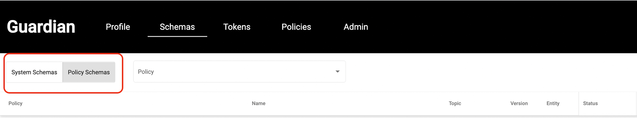Toggle to System Schemas view
The height and width of the screenshot is (118, 637).
34,72
